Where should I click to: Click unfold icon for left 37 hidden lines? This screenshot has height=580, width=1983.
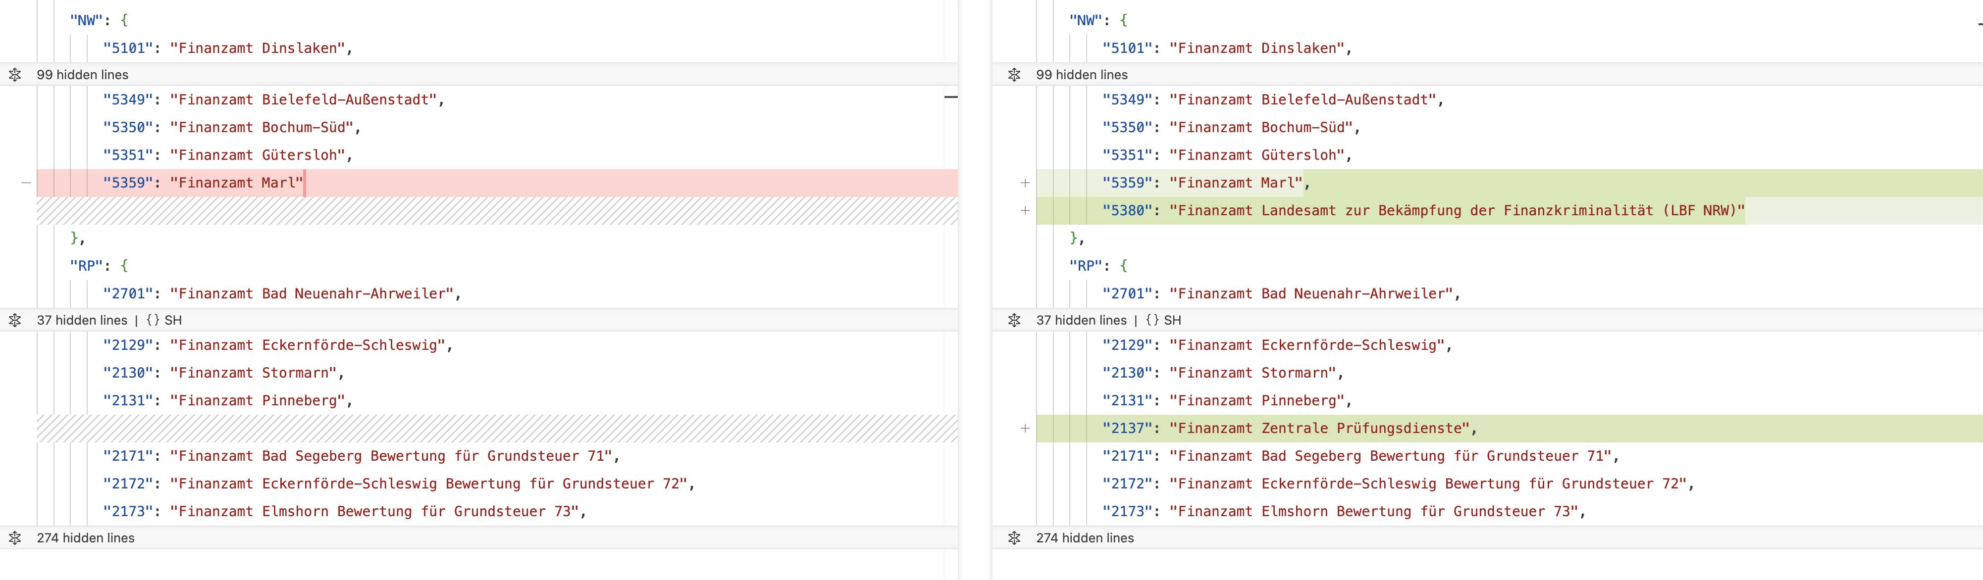pos(15,320)
